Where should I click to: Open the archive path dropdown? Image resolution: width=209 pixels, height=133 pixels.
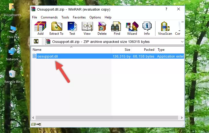click(182, 42)
